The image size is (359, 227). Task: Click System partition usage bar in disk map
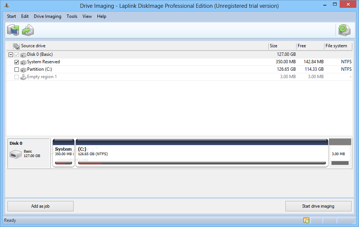point(64,163)
